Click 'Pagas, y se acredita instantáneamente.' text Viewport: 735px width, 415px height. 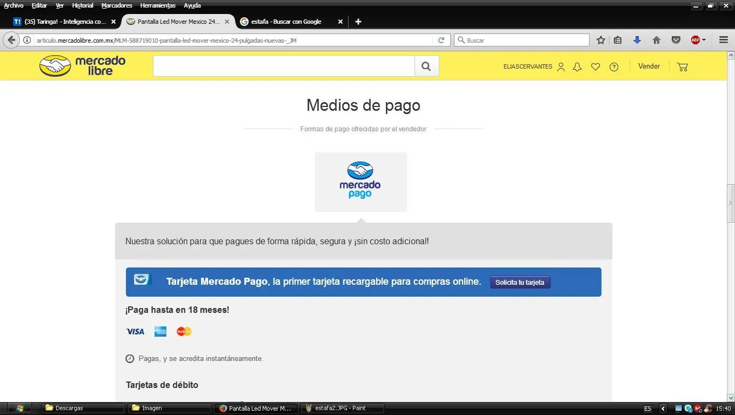pos(201,358)
